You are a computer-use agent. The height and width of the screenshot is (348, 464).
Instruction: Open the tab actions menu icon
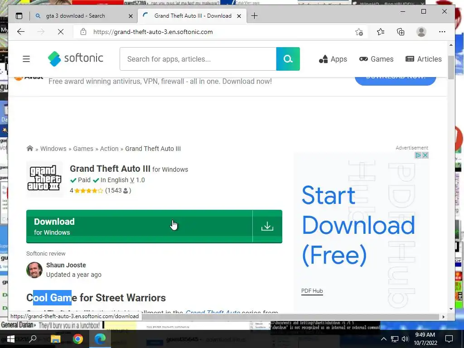pyautogui.click(x=19, y=16)
